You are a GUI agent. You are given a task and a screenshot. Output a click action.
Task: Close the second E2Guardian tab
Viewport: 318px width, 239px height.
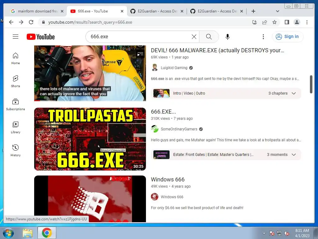pos(242,11)
